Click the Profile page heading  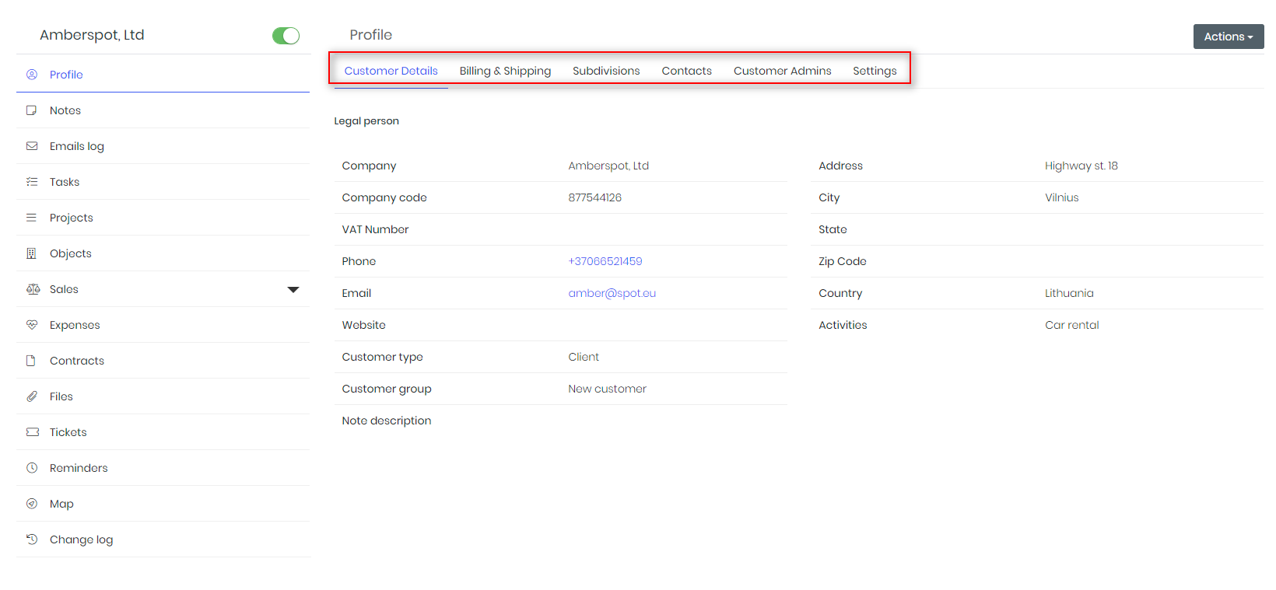tap(371, 35)
